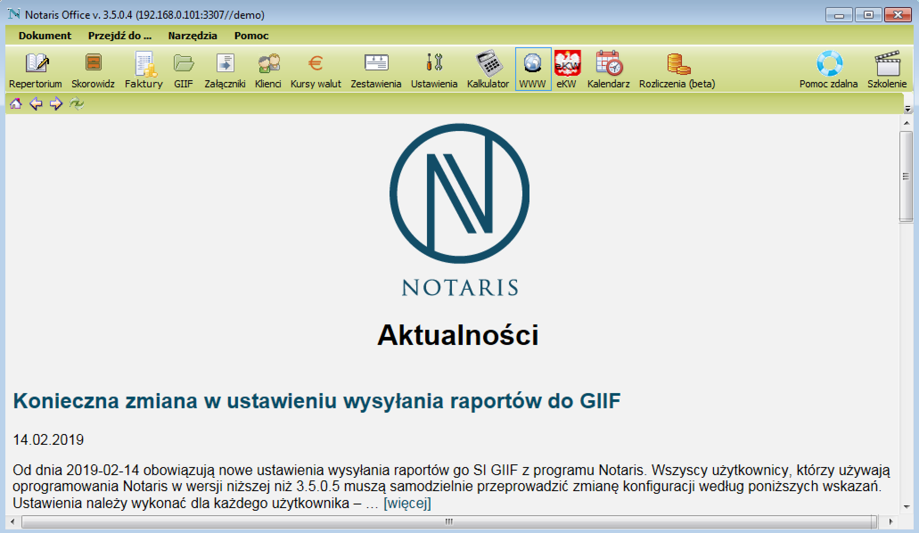Click the date 14.02.2019

click(48, 440)
